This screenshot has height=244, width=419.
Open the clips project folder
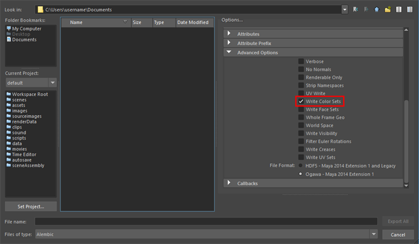click(14, 127)
